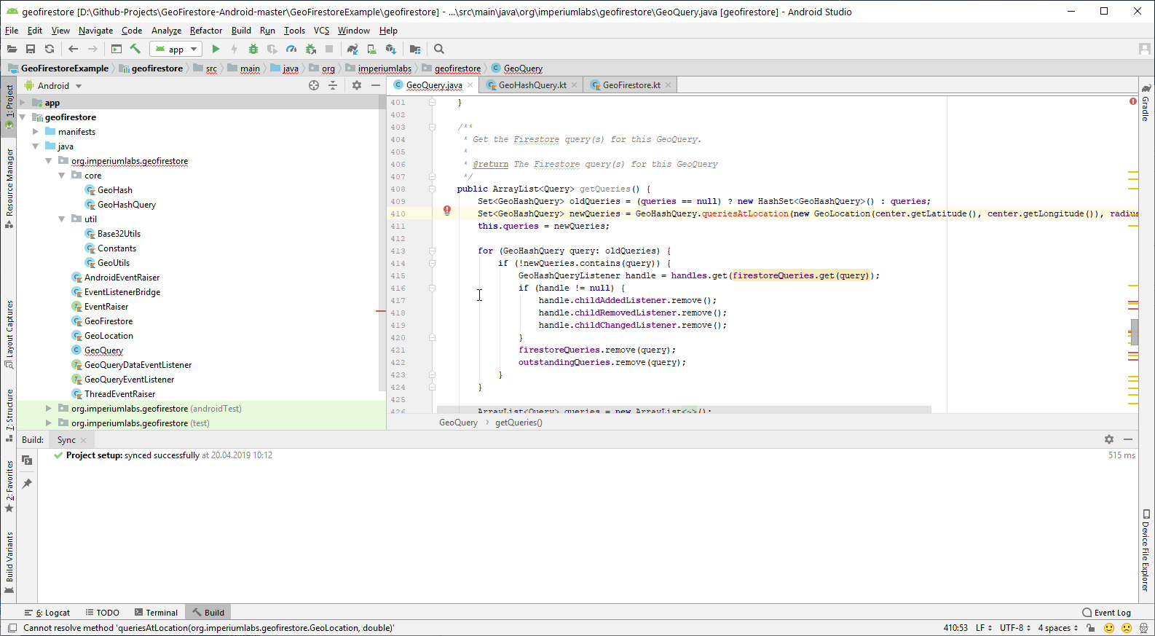Click the red error bulb on line 410

(447, 211)
